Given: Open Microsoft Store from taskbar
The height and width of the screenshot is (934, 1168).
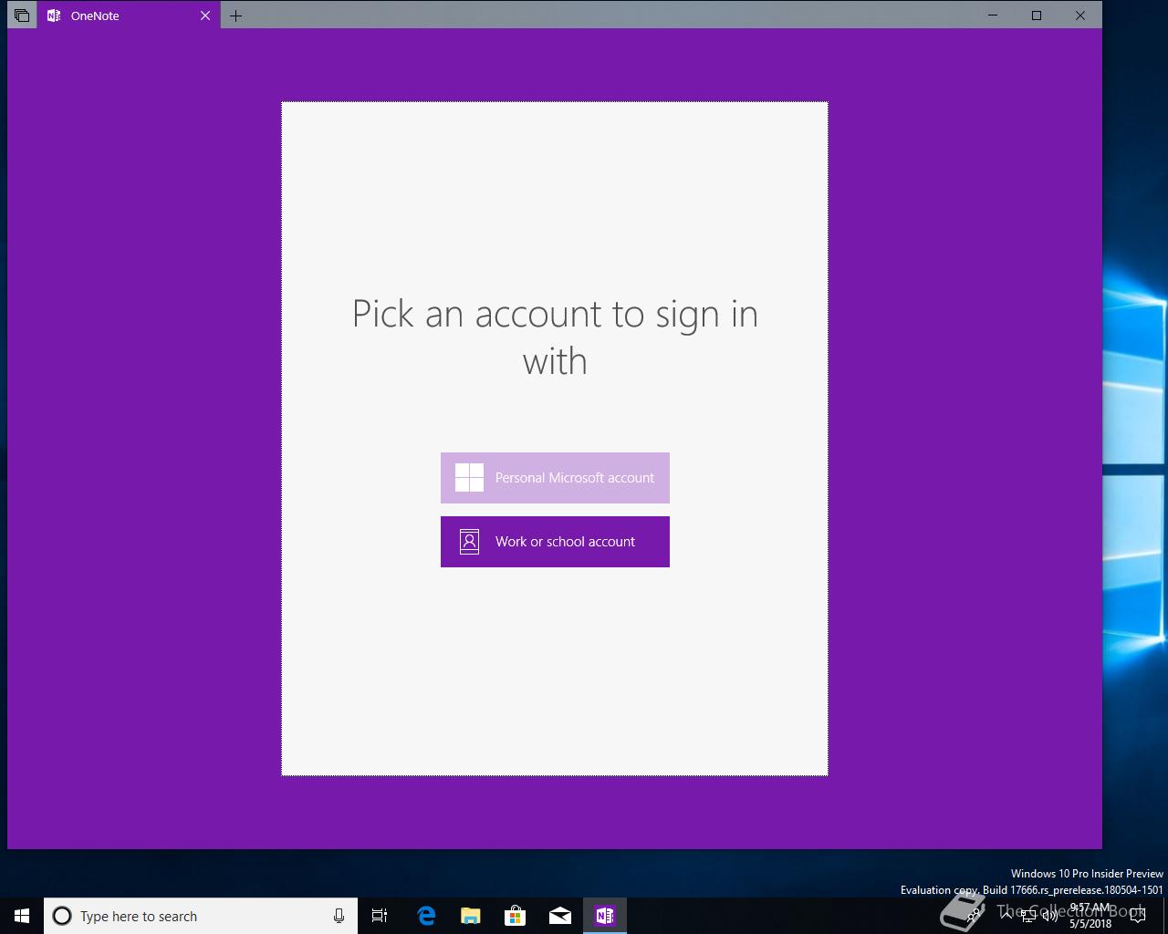Looking at the screenshot, I should tap(516, 916).
